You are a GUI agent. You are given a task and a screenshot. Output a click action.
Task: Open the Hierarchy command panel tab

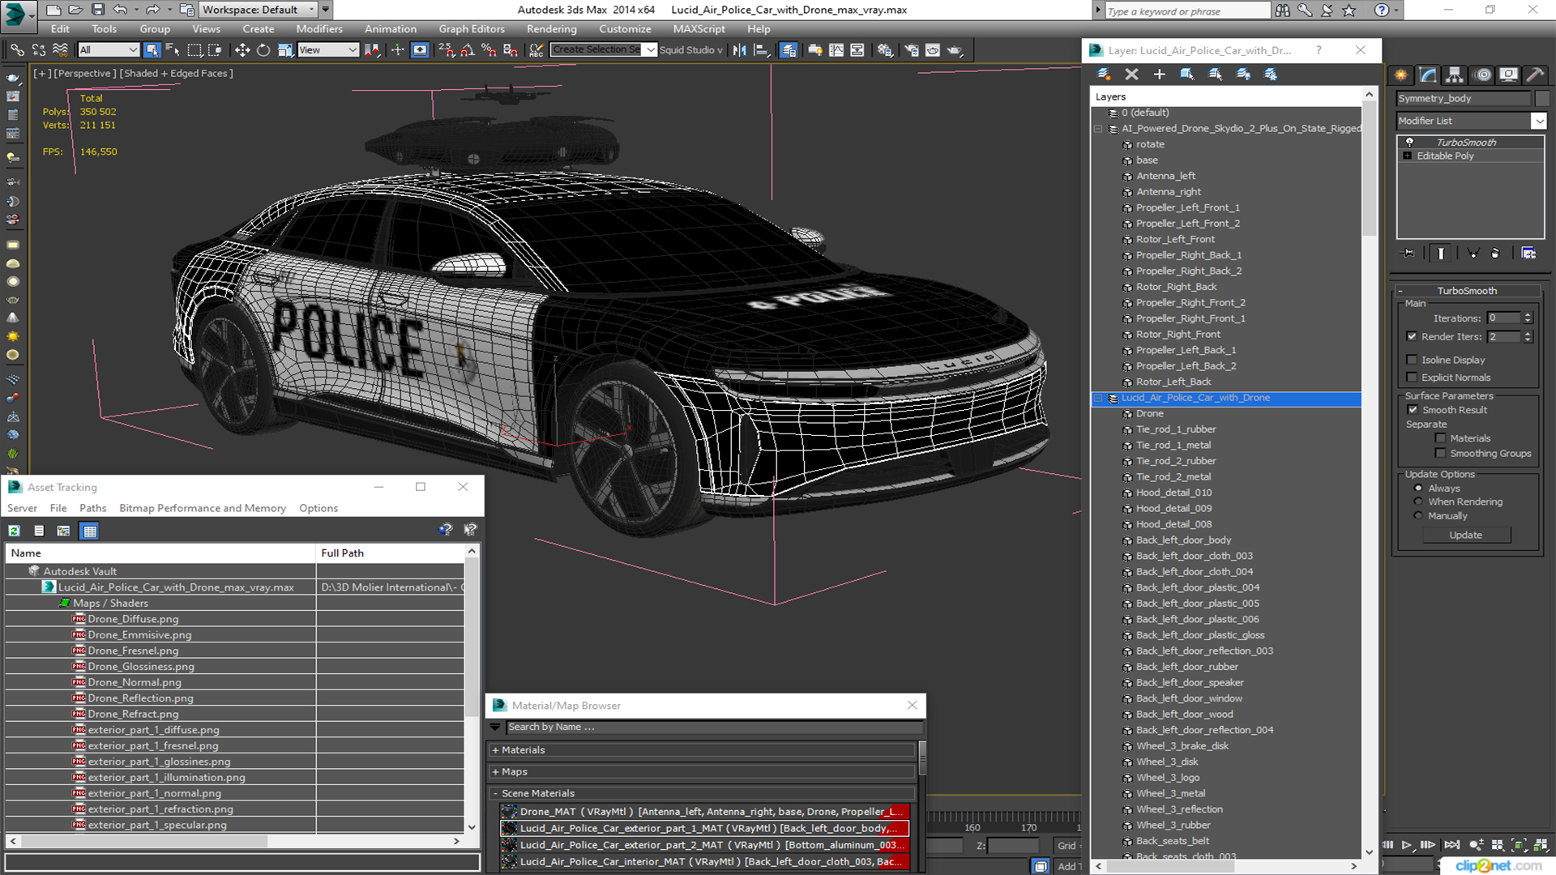coord(1455,75)
